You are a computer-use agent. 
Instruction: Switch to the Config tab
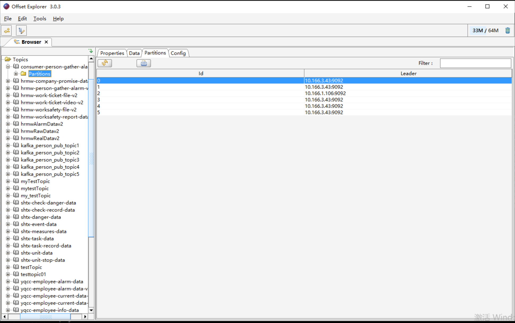pyautogui.click(x=178, y=53)
